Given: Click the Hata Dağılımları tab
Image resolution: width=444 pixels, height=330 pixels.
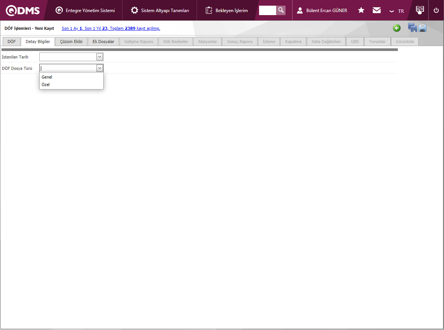Looking at the screenshot, I should (326, 42).
